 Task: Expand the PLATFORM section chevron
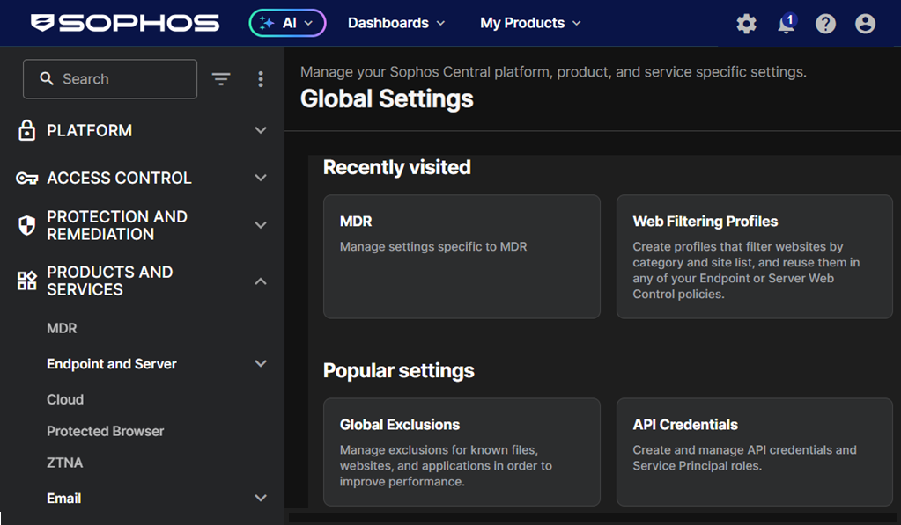click(x=261, y=130)
